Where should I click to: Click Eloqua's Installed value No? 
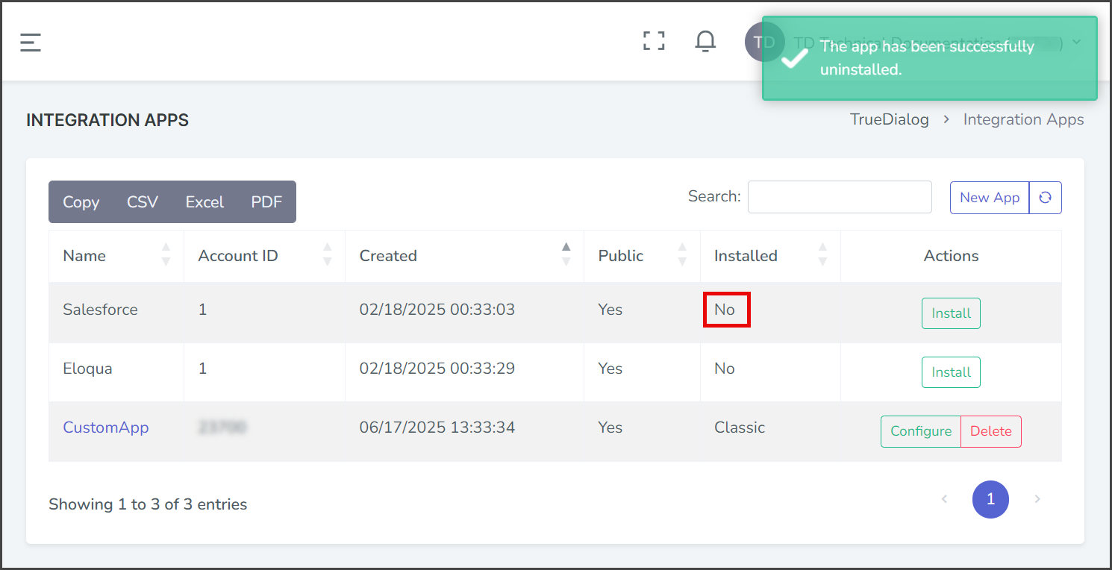(725, 369)
